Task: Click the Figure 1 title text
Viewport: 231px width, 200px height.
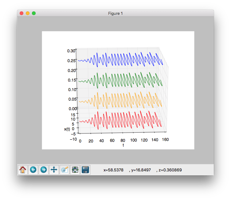Action: pyautogui.click(x=116, y=14)
